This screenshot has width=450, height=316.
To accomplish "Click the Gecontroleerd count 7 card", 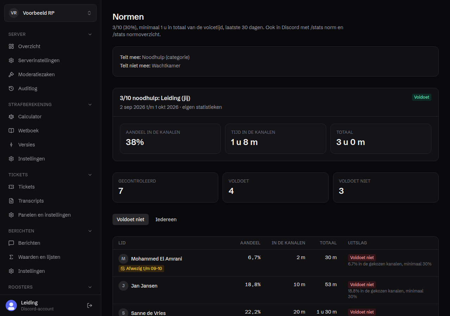I will tap(165, 187).
